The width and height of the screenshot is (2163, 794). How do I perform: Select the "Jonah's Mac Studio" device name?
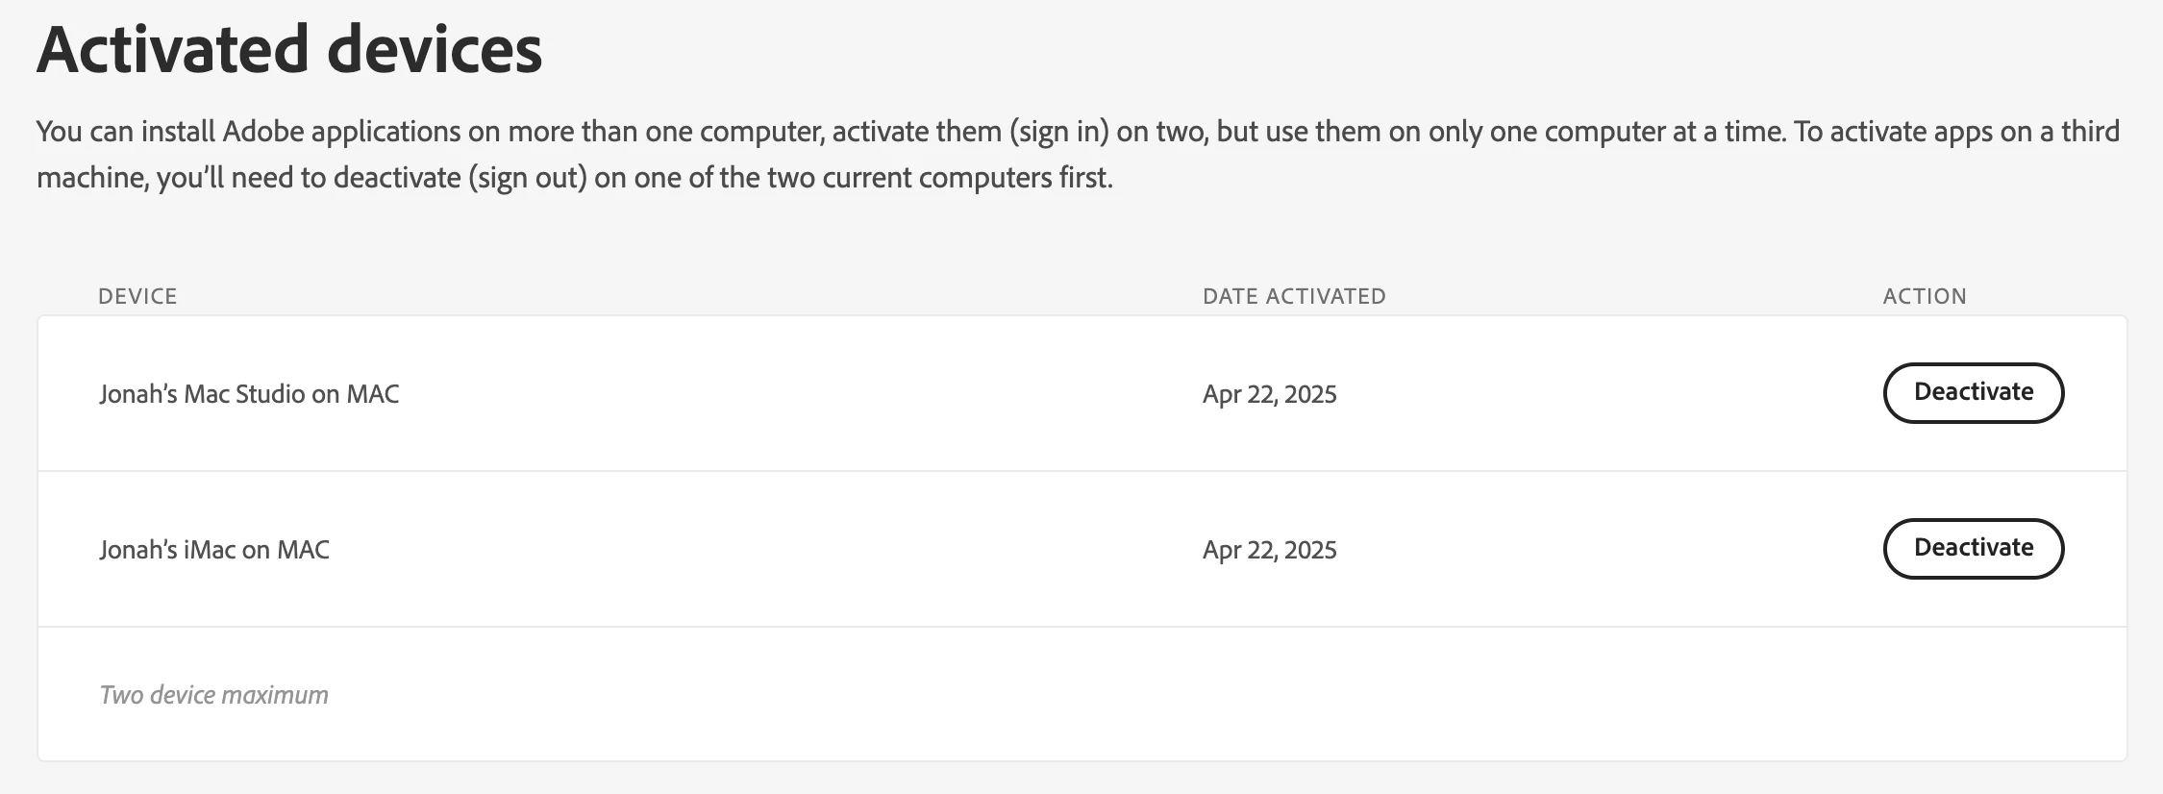(202, 394)
